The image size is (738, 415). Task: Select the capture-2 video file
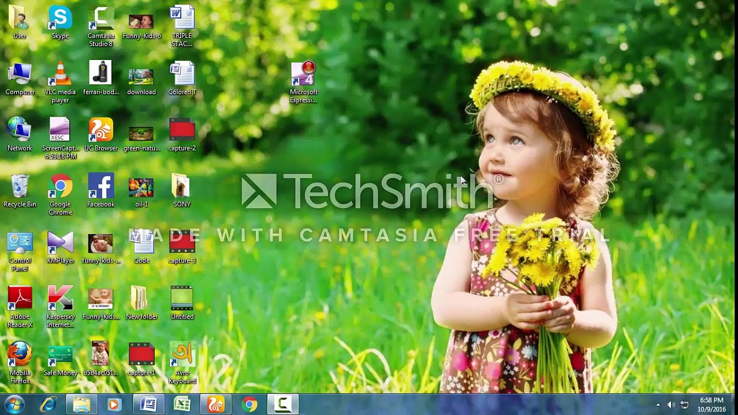[x=182, y=134]
